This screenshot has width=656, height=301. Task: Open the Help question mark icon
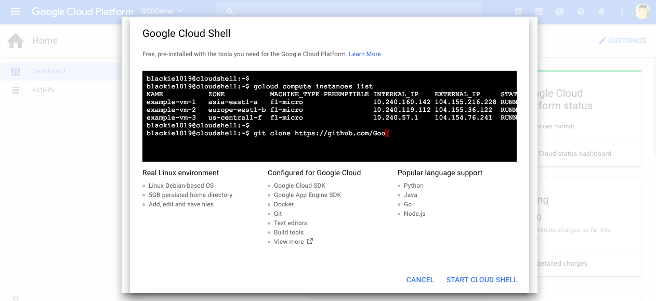click(x=581, y=11)
